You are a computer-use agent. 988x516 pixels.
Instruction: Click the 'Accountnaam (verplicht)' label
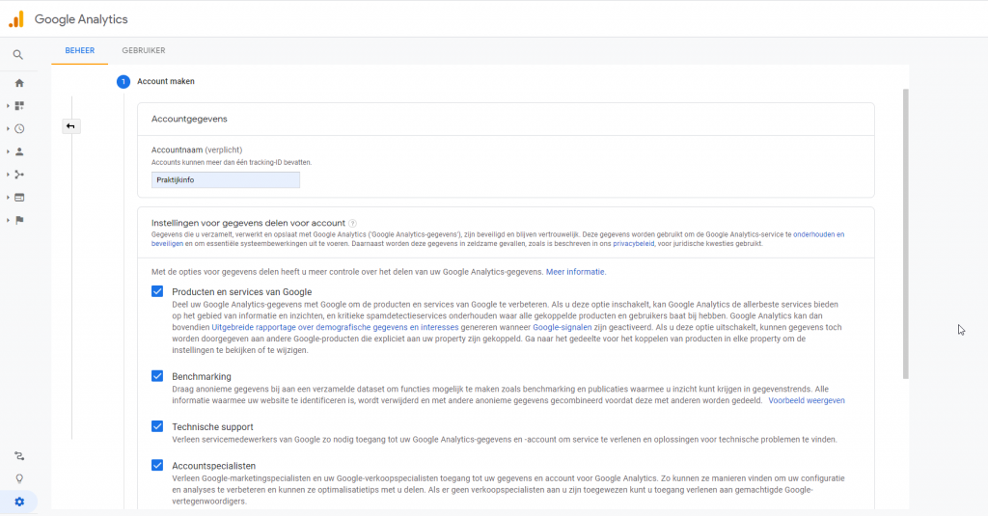pyautogui.click(x=197, y=149)
